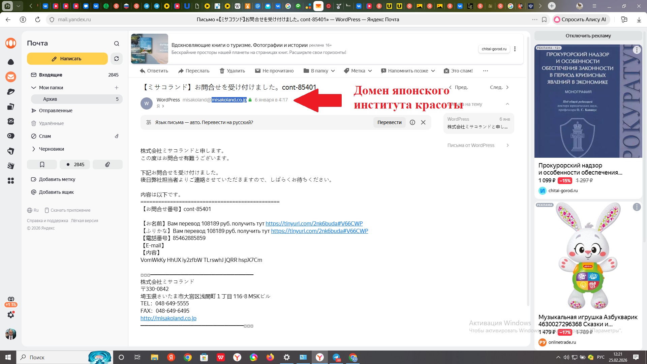Screen dimensions: 647x364
Task: Click the bookmark filter icon under folders
Action: coord(42,164)
